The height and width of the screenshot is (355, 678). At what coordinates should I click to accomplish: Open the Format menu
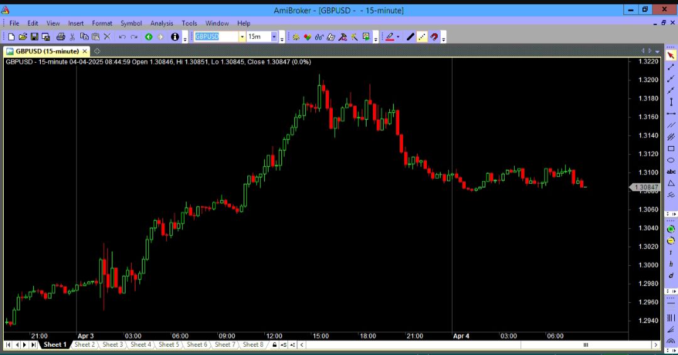[x=102, y=23]
